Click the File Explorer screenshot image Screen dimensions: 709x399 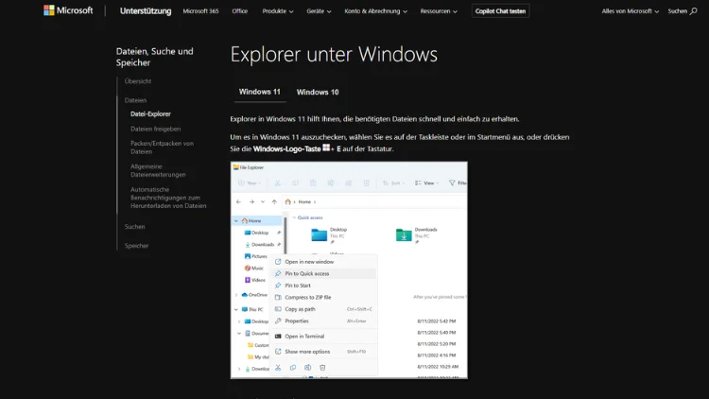[x=349, y=270]
